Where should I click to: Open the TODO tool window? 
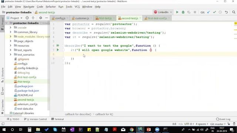13,119
